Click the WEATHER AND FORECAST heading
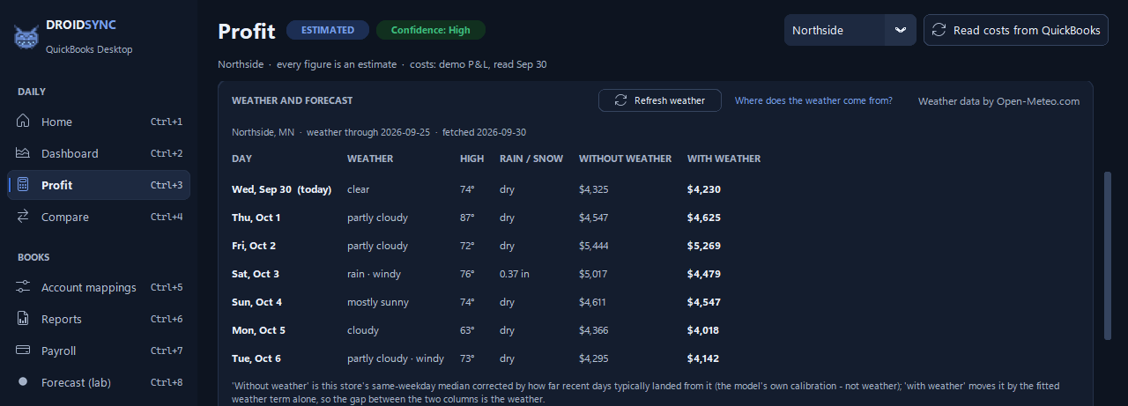Image resolution: width=1128 pixels, height=406 pixels. [x=293, y=100]
